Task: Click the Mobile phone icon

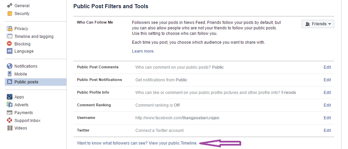Action: pyautogui.click(x=10, y=74)
